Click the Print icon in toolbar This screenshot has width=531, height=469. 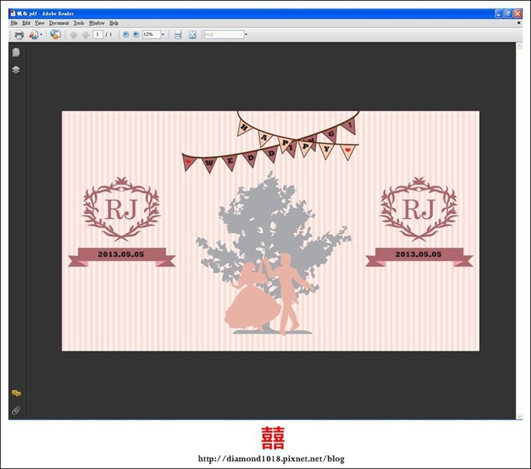tap(19, 35)
